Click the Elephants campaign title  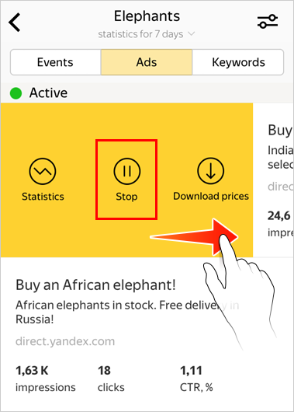pyautogui.click(x=147, y=16)
